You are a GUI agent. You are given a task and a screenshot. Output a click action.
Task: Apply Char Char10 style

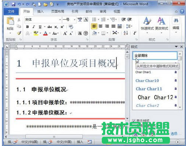coord(155,81)
